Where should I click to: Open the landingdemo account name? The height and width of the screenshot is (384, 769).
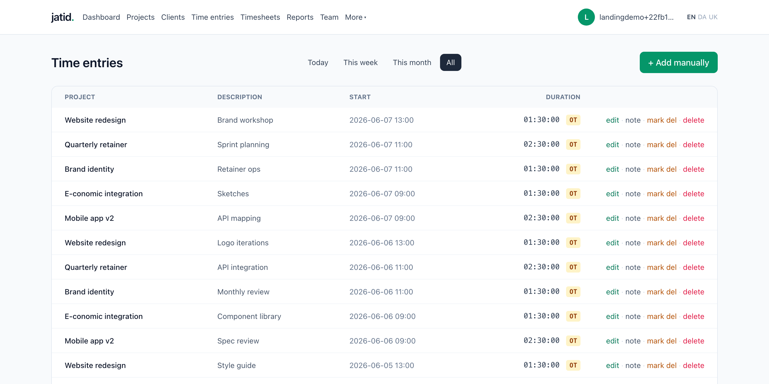(637, 17)
